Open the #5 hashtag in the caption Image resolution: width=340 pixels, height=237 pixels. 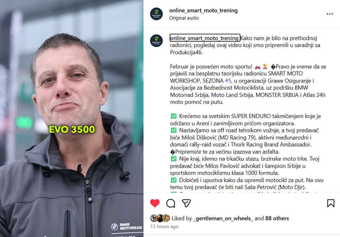coord(228,81)
